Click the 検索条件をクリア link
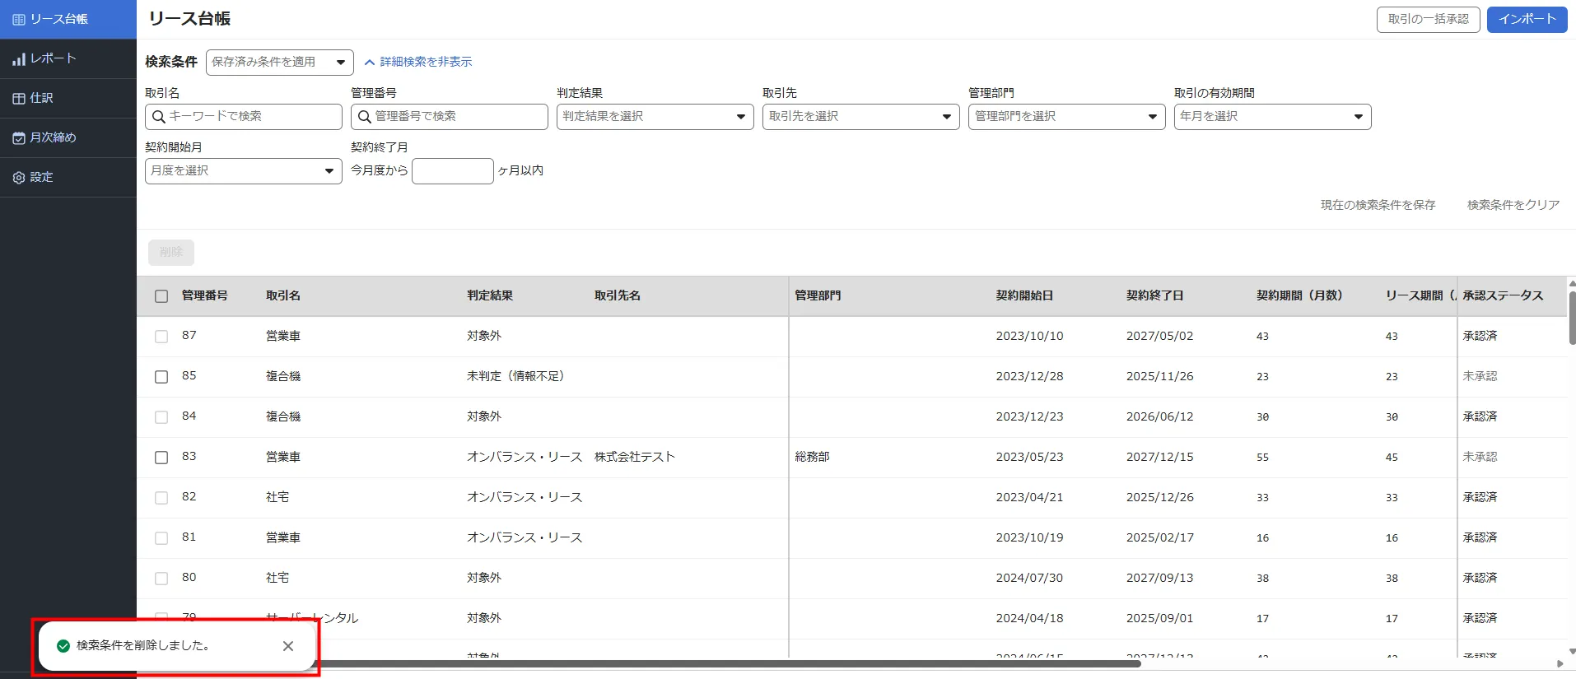 pos(1513,205)
